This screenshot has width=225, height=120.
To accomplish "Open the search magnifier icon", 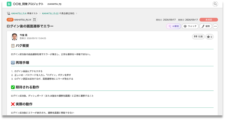I will coord(215,4).
